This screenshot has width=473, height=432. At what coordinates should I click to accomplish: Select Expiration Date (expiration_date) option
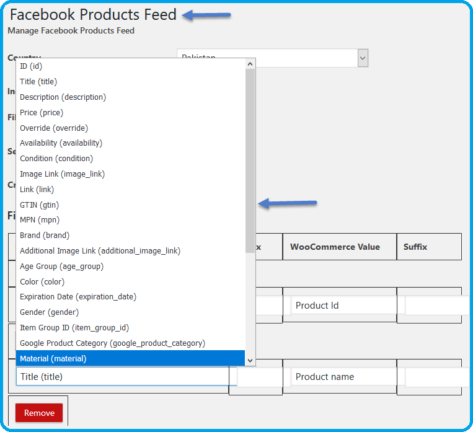[x=130, y=297]
